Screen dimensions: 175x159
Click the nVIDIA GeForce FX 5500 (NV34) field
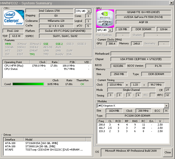pyautogui.click(x=143, y=17)
